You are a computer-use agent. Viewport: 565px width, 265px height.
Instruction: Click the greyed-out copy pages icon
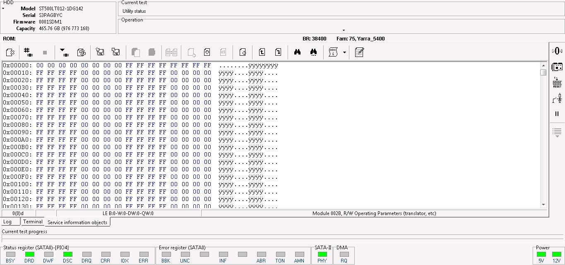click(x=135, y=52)
